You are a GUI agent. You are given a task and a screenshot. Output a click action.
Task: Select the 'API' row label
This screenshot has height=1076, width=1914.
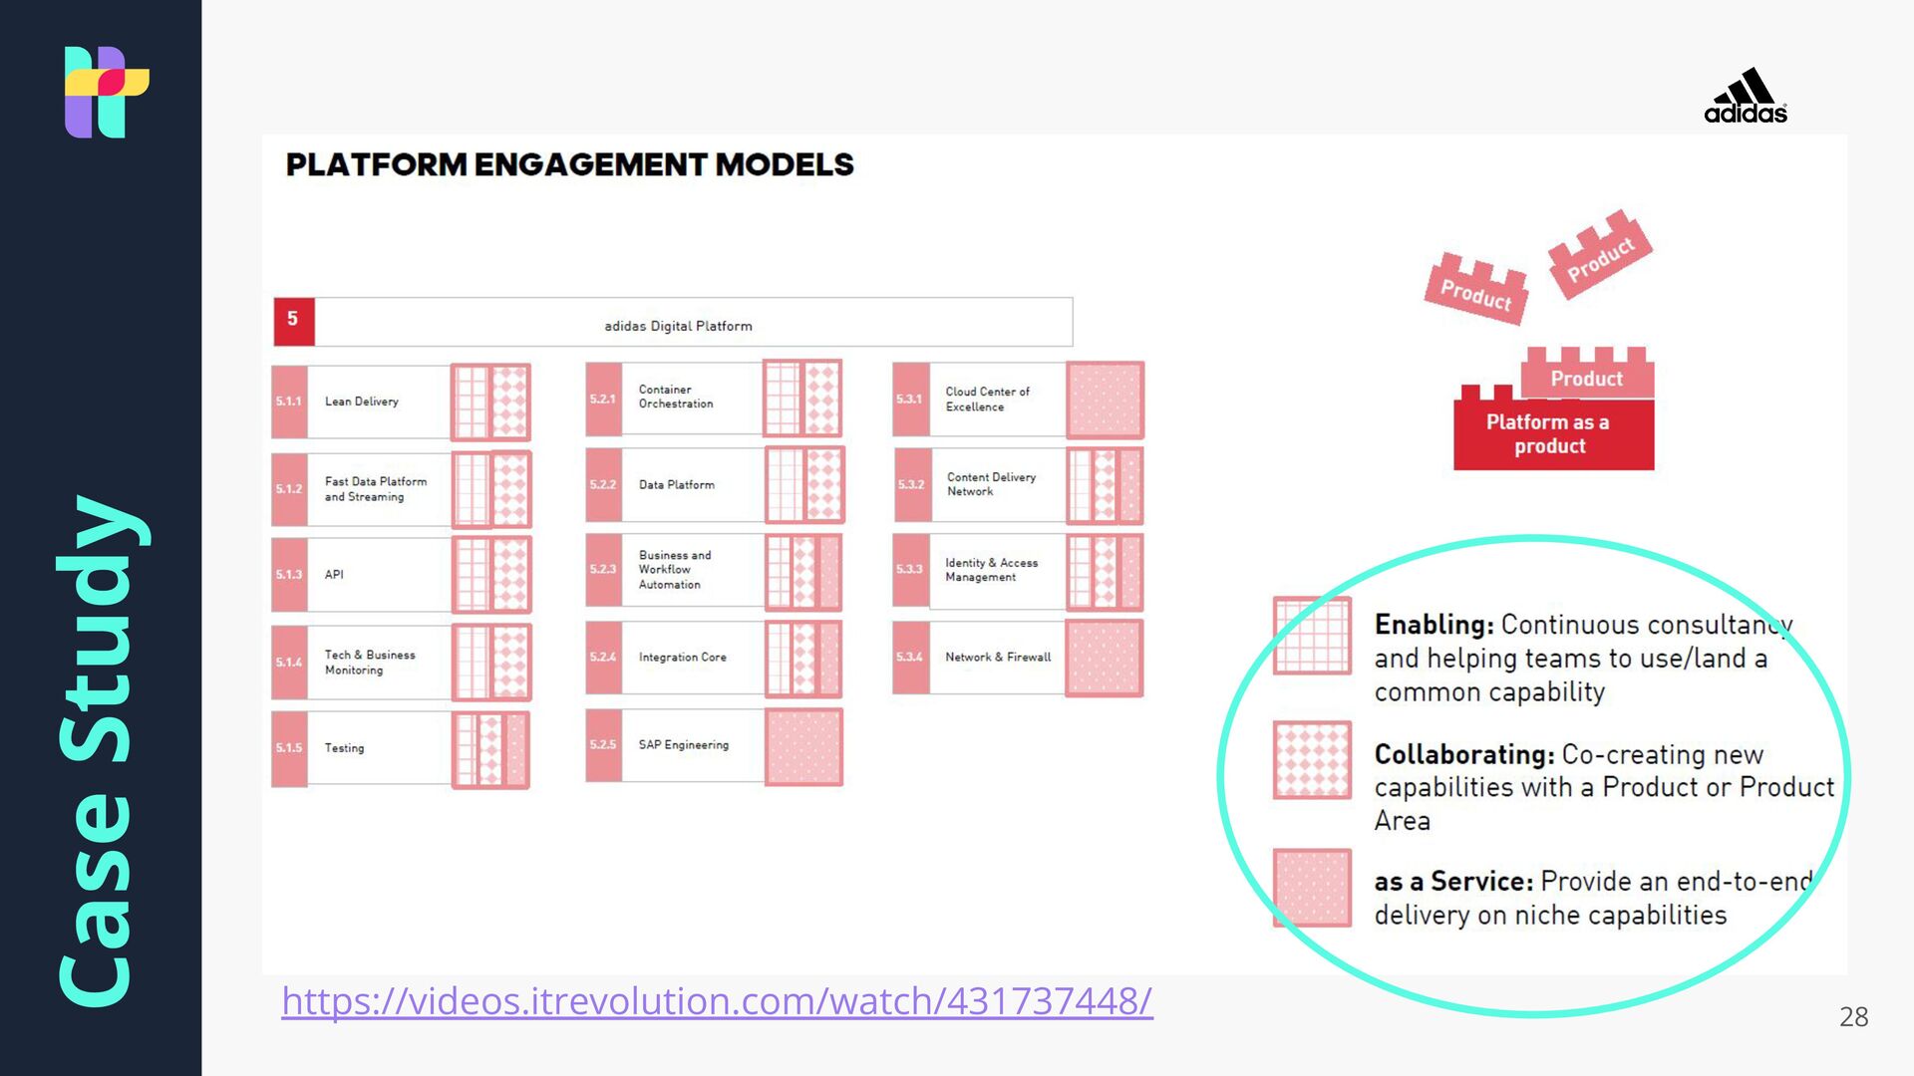pos(334,575)
